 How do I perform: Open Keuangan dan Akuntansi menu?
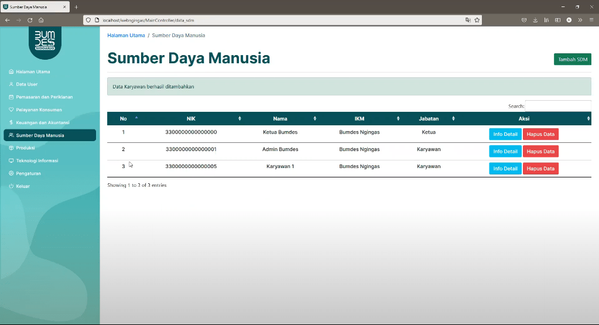tap(43, 122)
